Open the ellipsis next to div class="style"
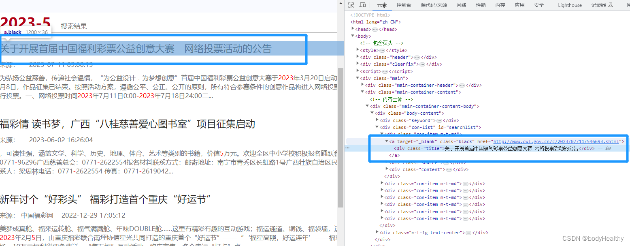The width and height of the screenshot is (630, 246). (x=382, y=50)
